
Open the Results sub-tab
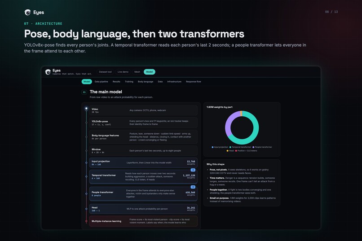(x=116, y=82)
